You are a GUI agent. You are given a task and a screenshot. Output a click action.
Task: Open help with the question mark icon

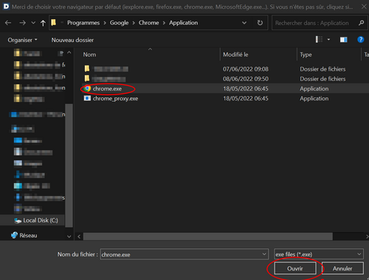pyautogui.click(x=360, y=40)
